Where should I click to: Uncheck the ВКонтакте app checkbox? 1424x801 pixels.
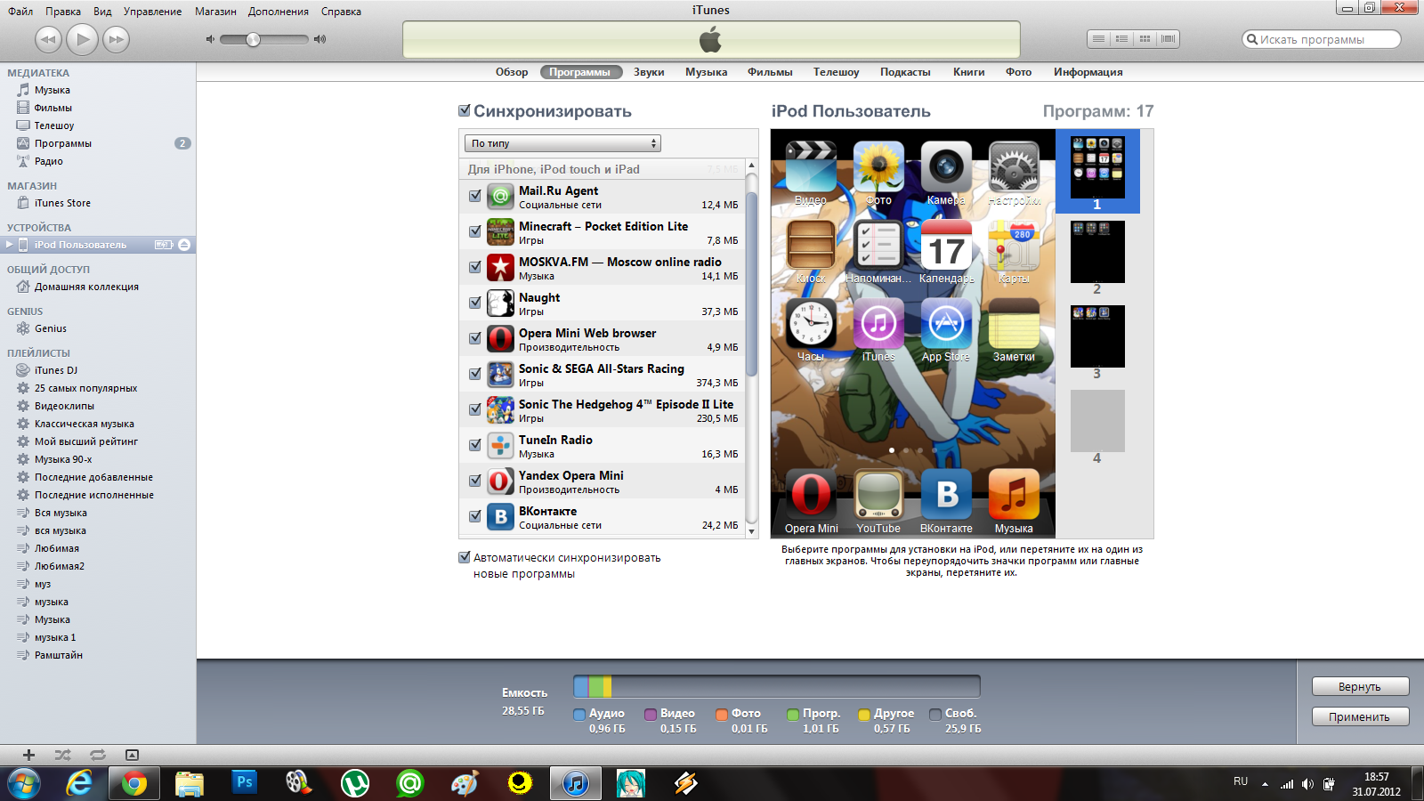point(474,516)
